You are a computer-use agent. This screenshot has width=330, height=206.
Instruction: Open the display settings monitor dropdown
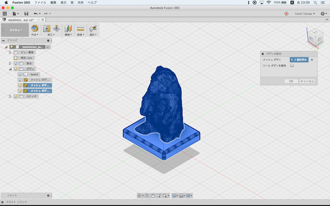click(175, 196)
